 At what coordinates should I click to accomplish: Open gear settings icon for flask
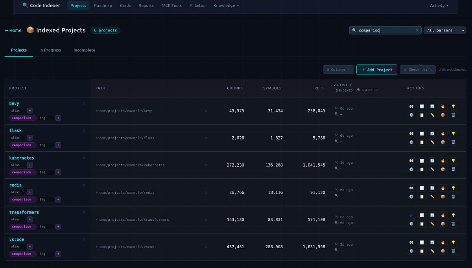pos(411,142)
